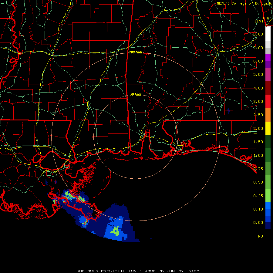Click the OHA product label above legend
The width and height of the screenshot is (273, 273).
pyautogui.click(x=267, y=18)
